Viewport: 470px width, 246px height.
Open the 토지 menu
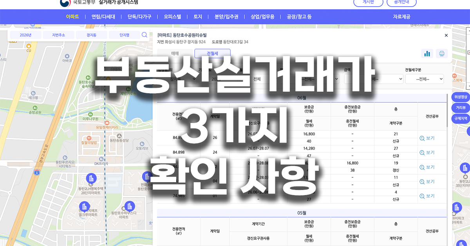[x=198, y=17]
